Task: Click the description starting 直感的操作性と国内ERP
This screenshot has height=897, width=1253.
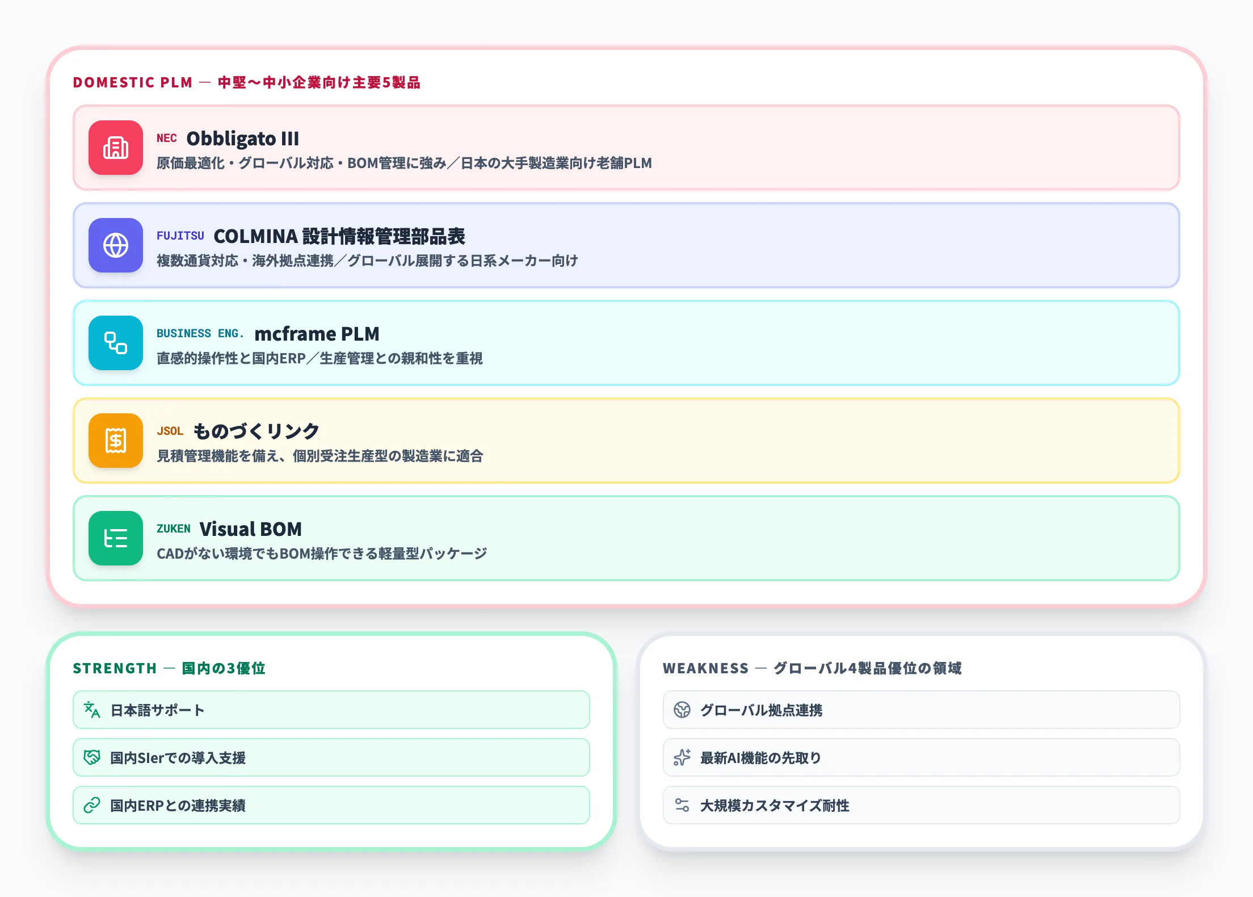Action: pos(320,359)
